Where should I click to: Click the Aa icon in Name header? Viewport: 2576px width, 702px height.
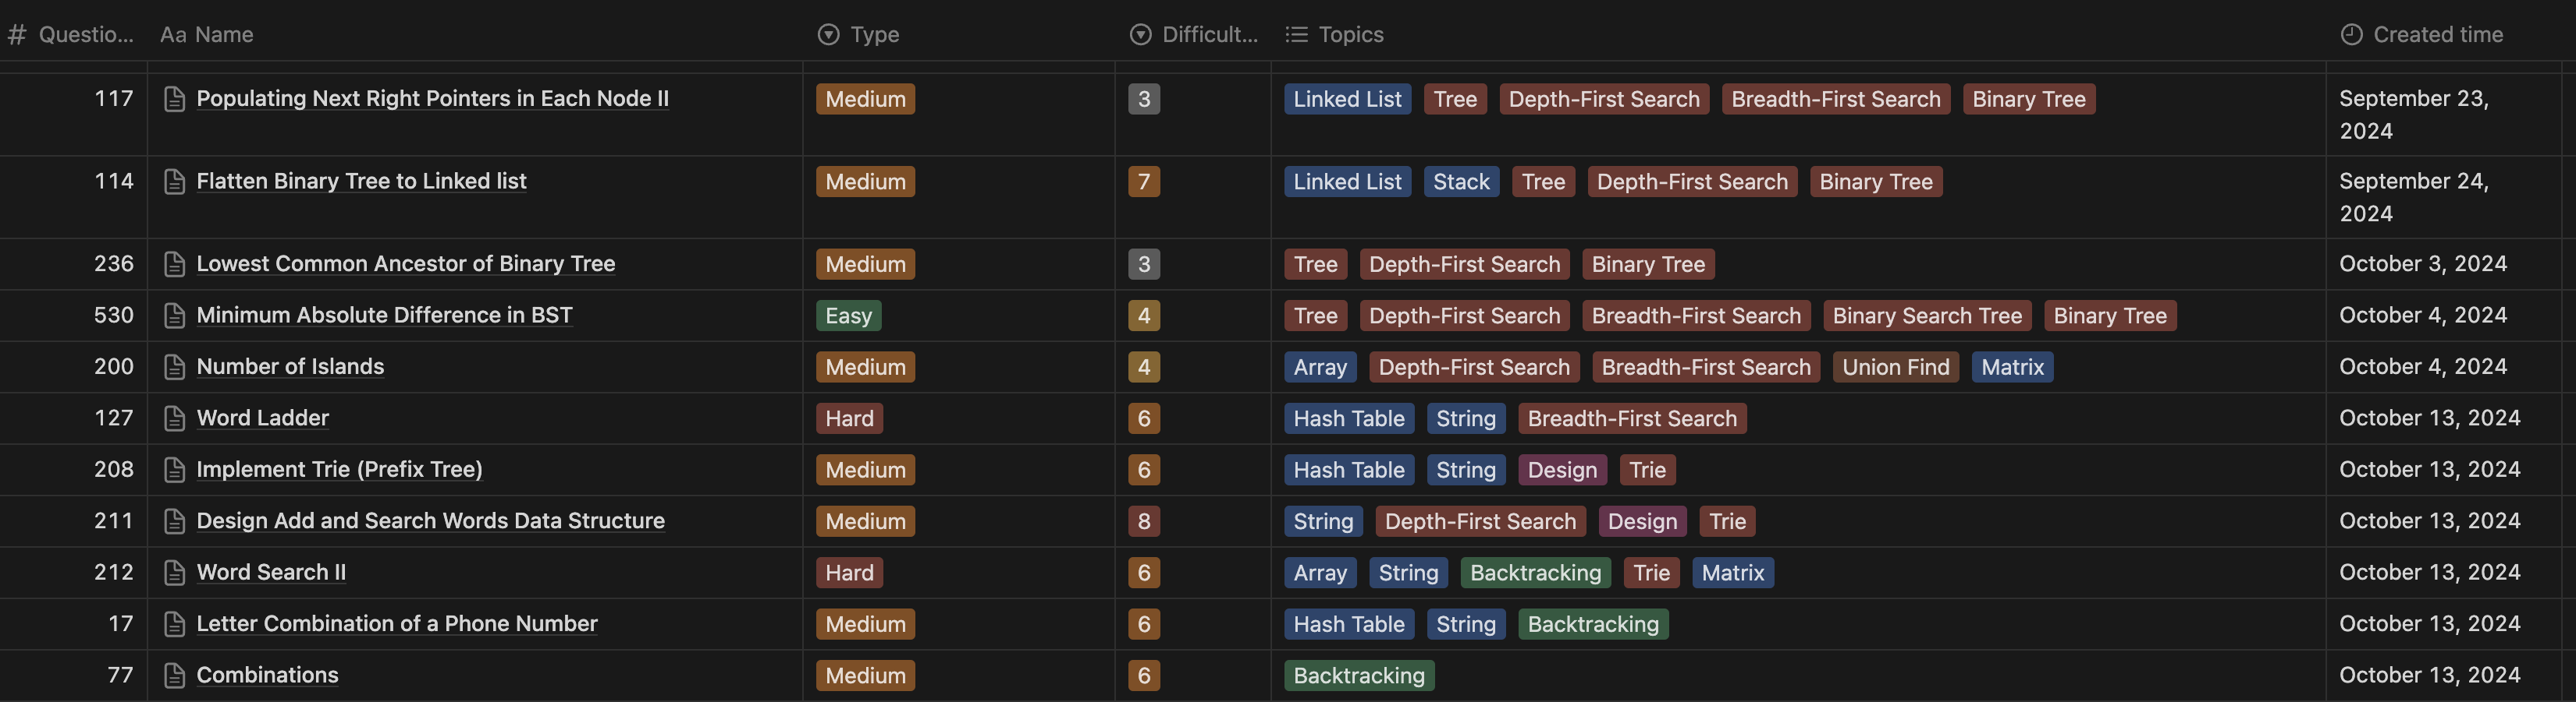(x=173, y=35)
